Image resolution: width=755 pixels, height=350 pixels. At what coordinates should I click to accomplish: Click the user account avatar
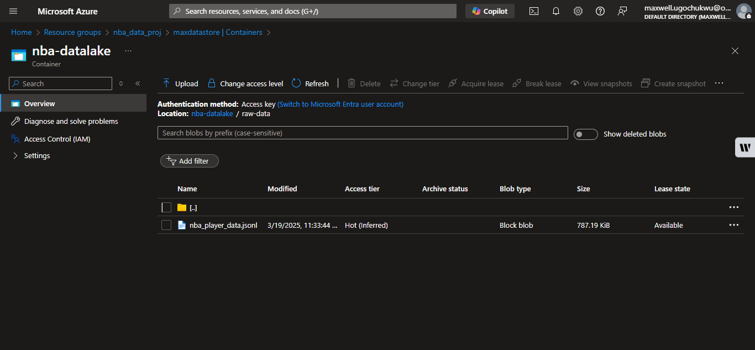(x=744, y=11)
